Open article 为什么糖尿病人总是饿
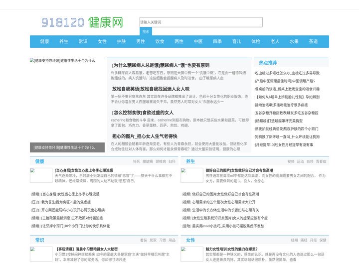359x269 pixels. (x=161, y=65)
